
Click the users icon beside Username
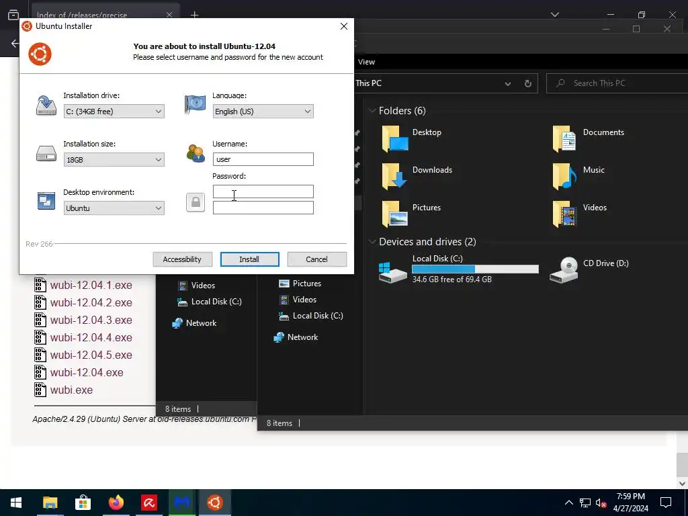[196, 153]
